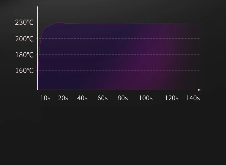Screen dimensions: 226x166
Task: Click the 180°C axis label
Action: 24,55
